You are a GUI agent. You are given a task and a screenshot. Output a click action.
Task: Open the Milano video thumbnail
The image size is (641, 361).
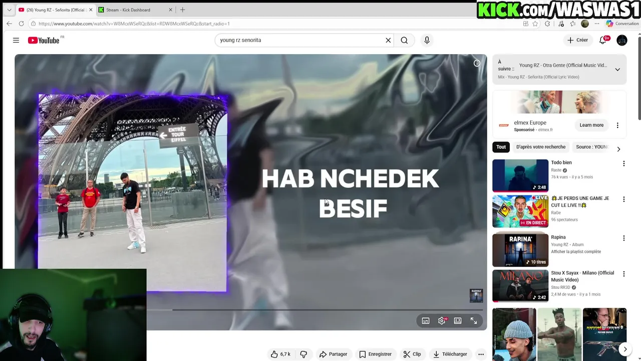520,286
